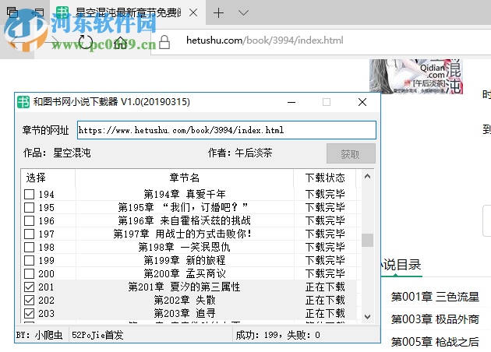
Task: Open webpage link 第003章 极品外商
Action: point(435,319)
